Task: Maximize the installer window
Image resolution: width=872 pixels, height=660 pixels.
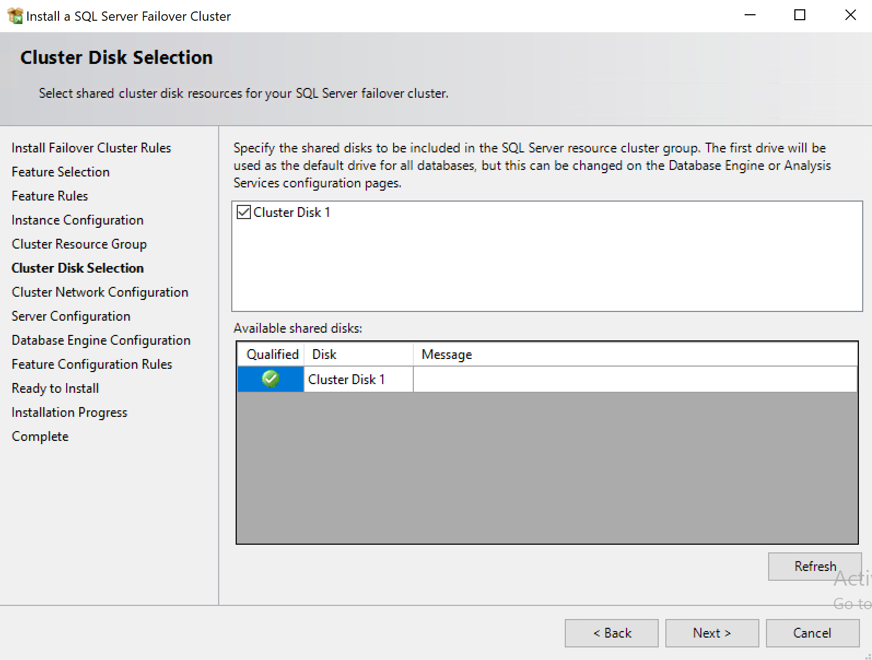Action: click(x=799, y=15)
